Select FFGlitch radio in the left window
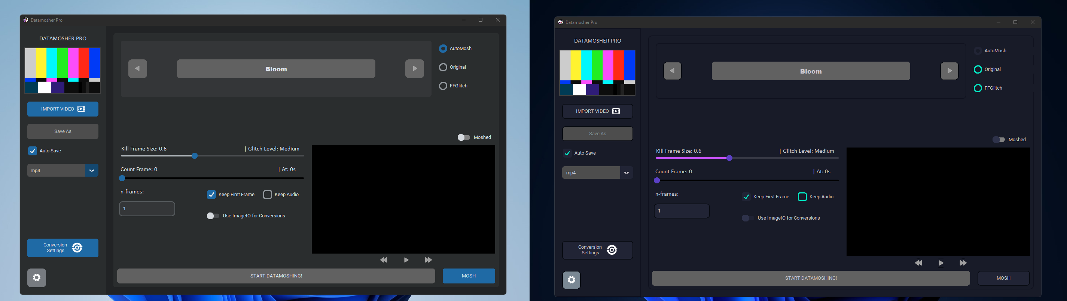Image resolution: width=1067 pixels, height=301 pixels. 443,86
